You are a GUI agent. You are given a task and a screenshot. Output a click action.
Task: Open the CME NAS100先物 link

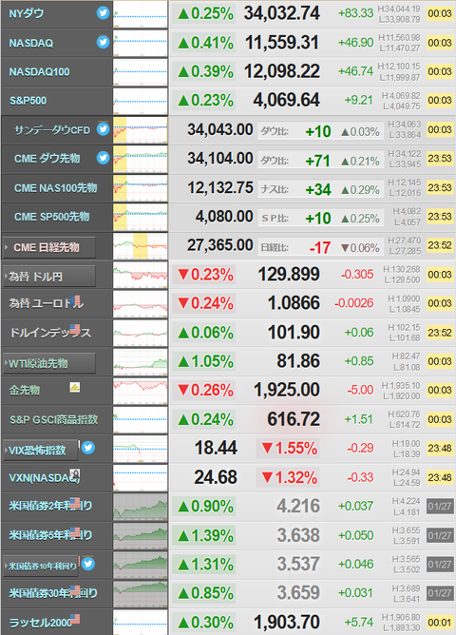pyautogui.click(x=55, y=188)
